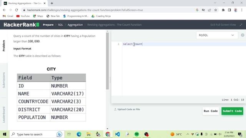This screenshot has height=138, width=246.
Task: Click in the code editor line 1
Action: point(184,44)
